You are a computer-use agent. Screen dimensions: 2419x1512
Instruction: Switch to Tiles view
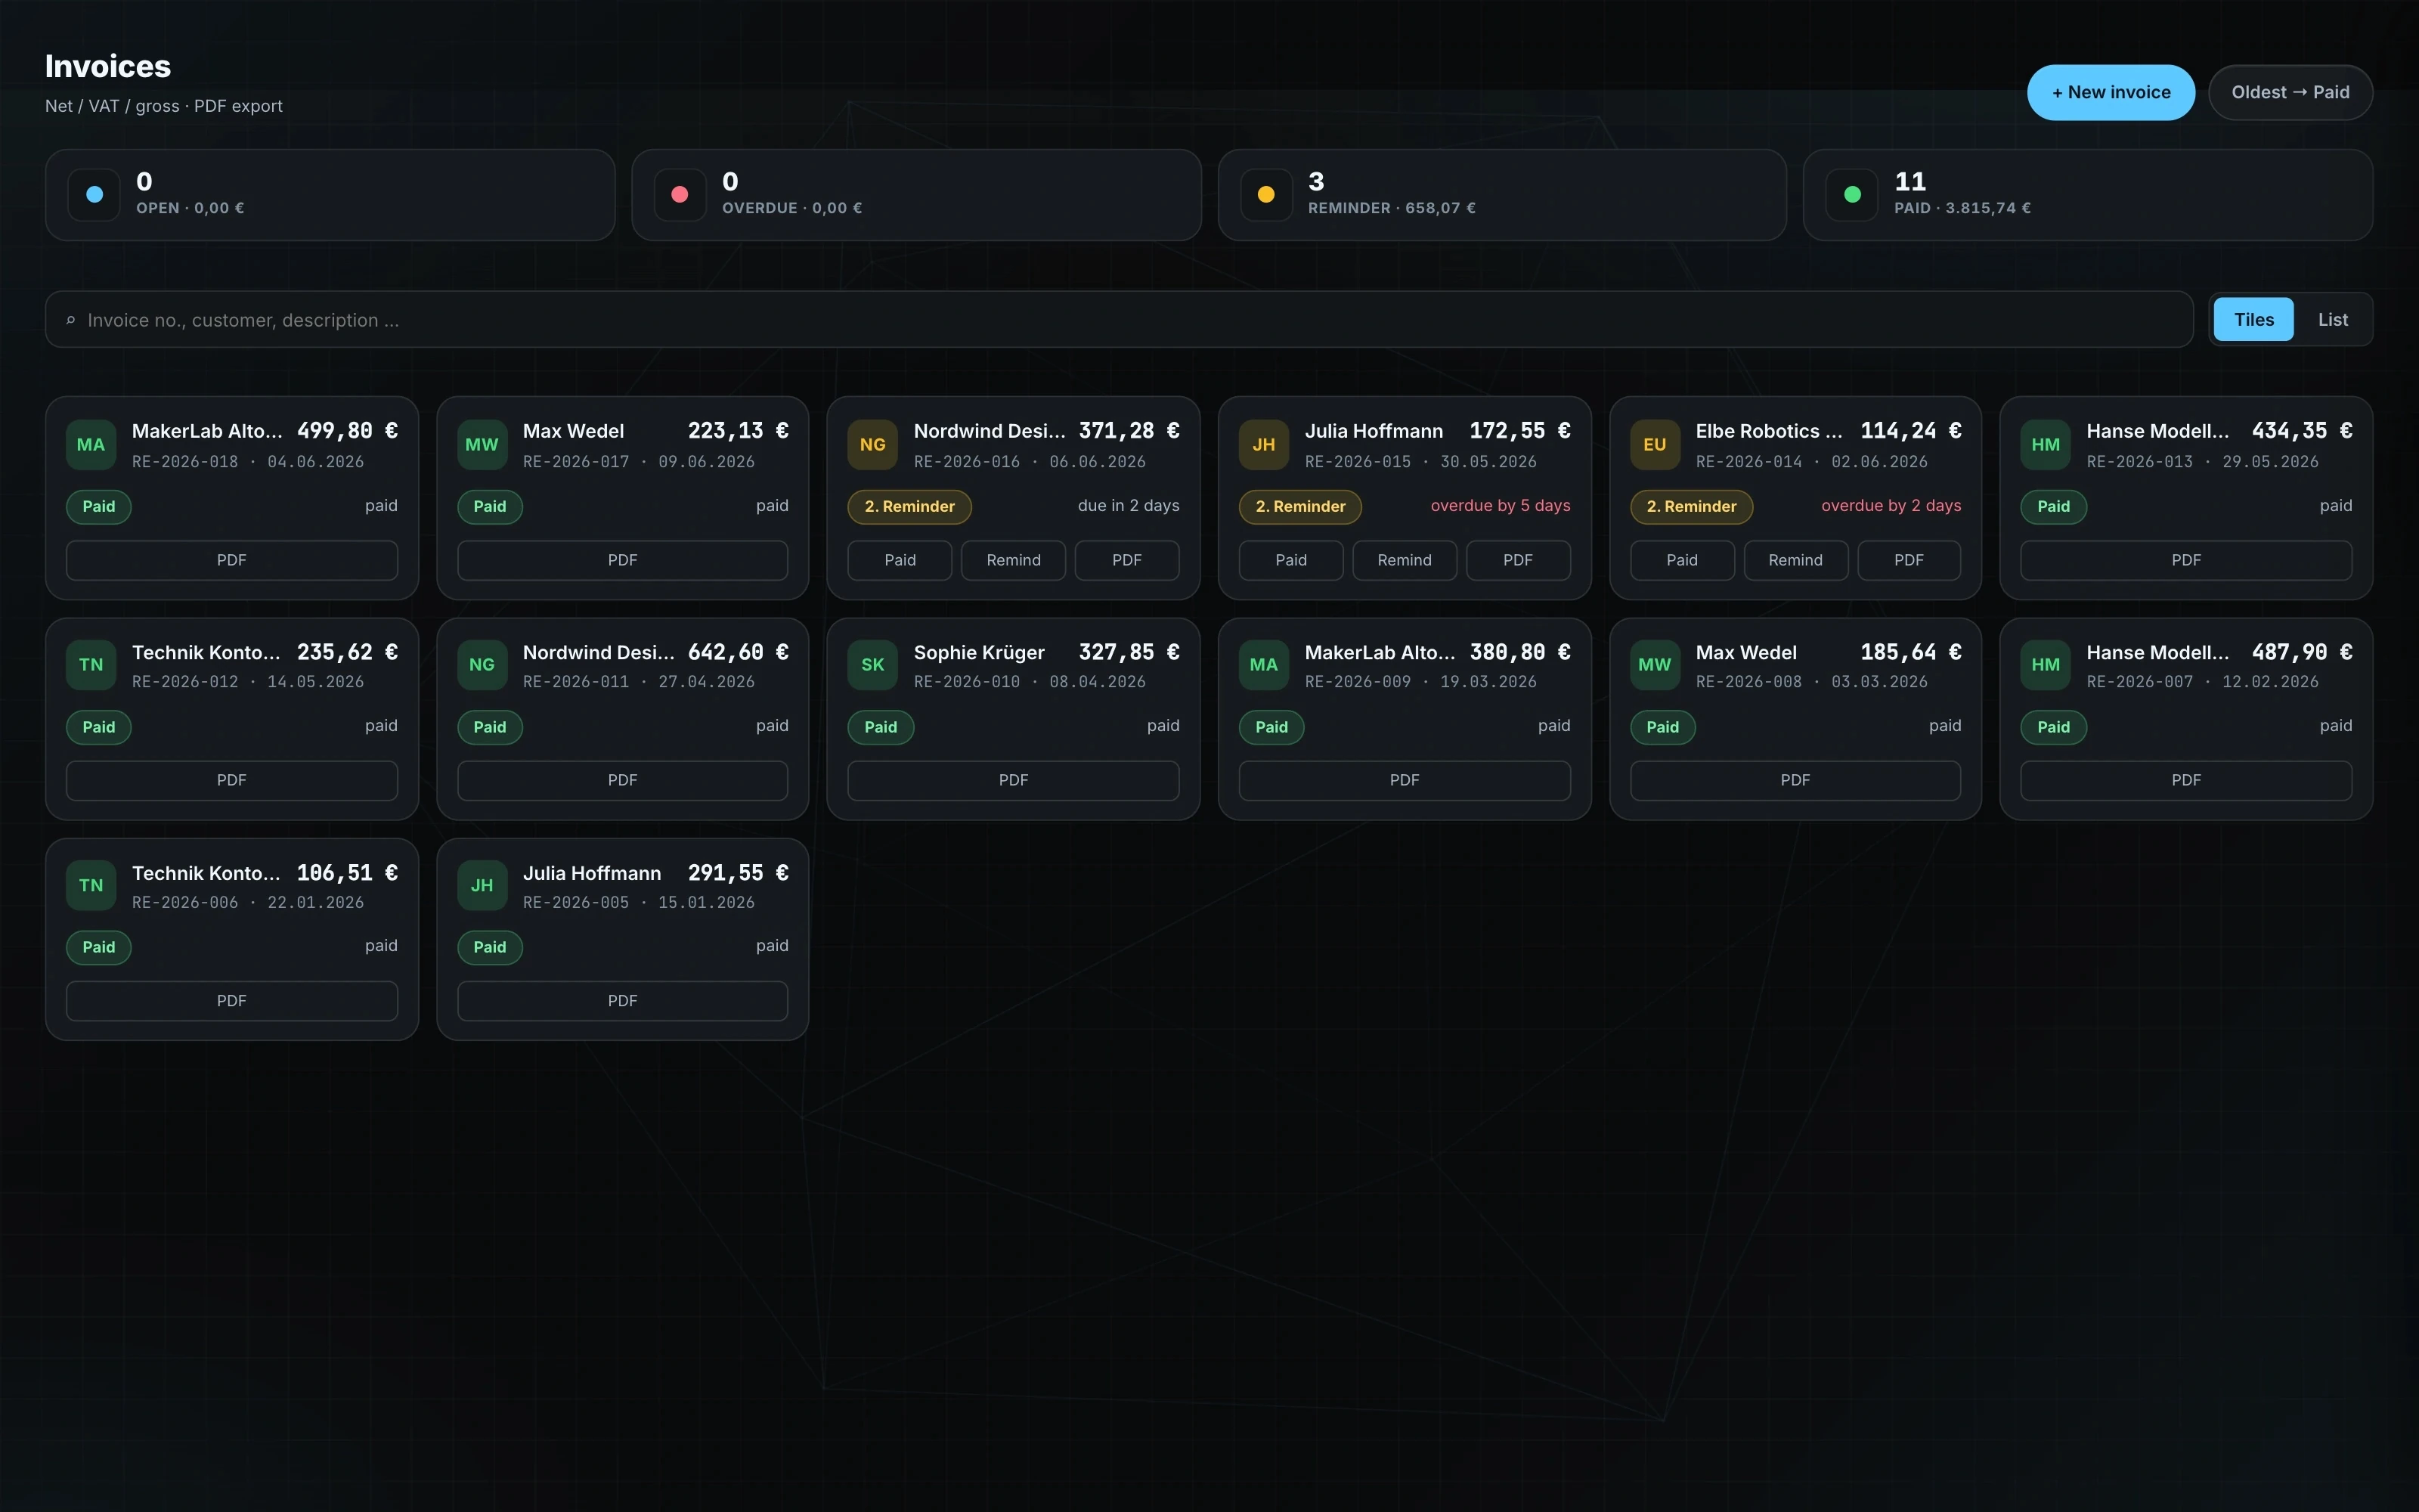pos(2253,320)
